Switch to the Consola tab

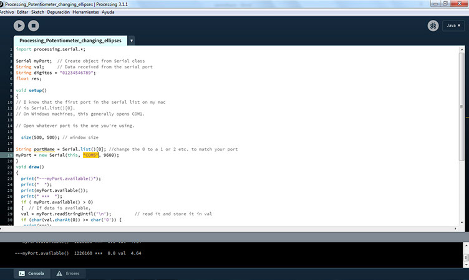point(31,273)
